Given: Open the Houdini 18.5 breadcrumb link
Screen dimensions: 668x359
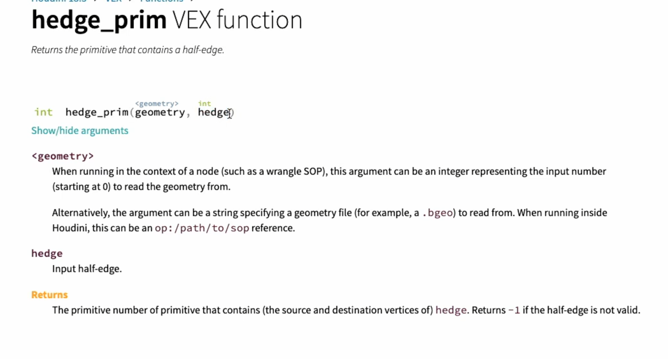Looking at the screenshot, I should (x=59, y=1).
